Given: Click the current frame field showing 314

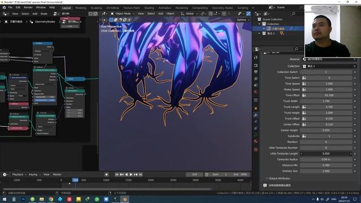Looking at the screenshot, I should [x=195, y=174].
